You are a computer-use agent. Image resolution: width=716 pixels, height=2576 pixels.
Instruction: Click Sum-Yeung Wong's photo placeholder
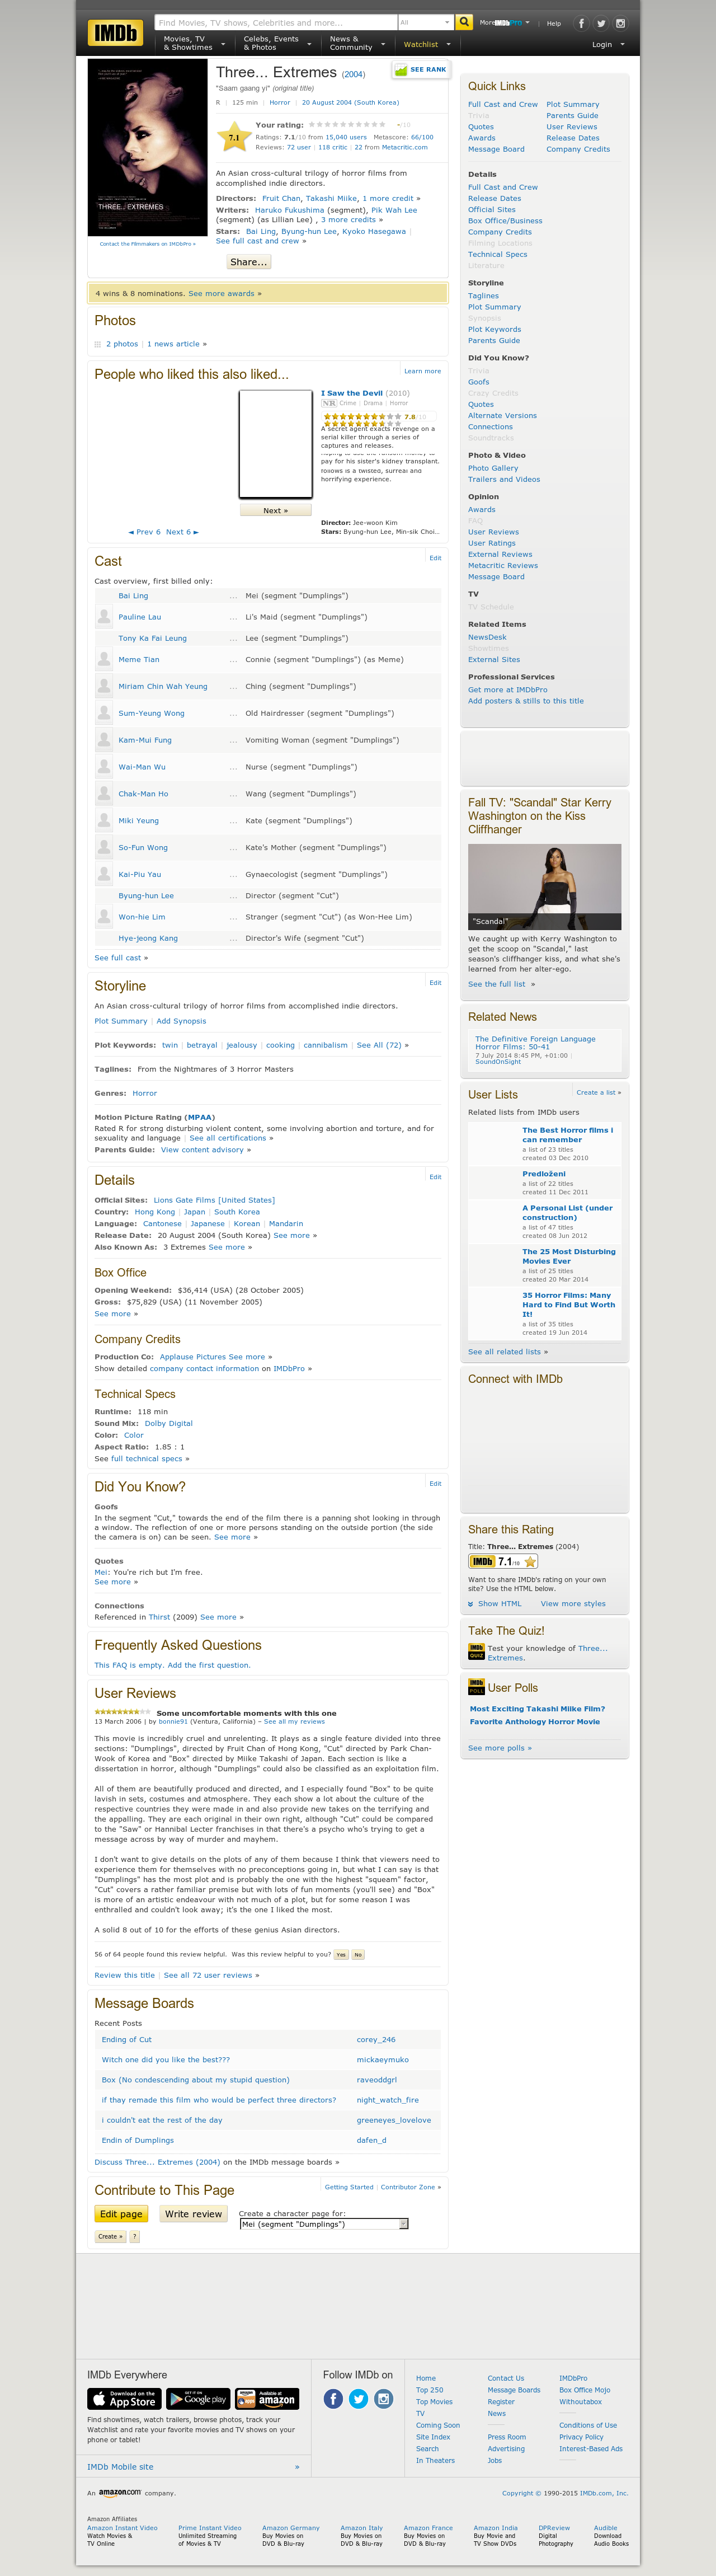(x=104, y=714)
